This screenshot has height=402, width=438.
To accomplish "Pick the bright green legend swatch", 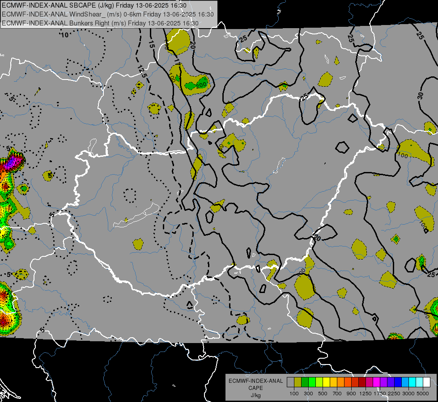I will pyautogui.click(x=312, y=382).
